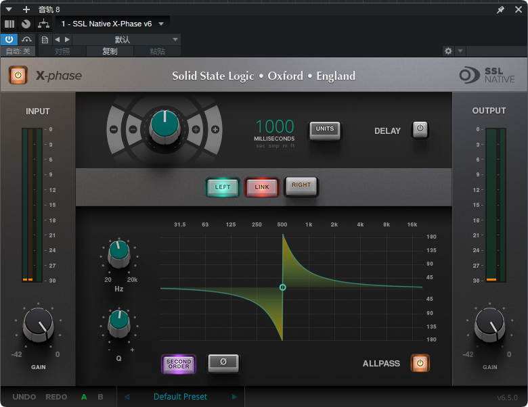Toggle the LEFT channel button
This screenshot has width=528, height=407.
coord(223,187)
